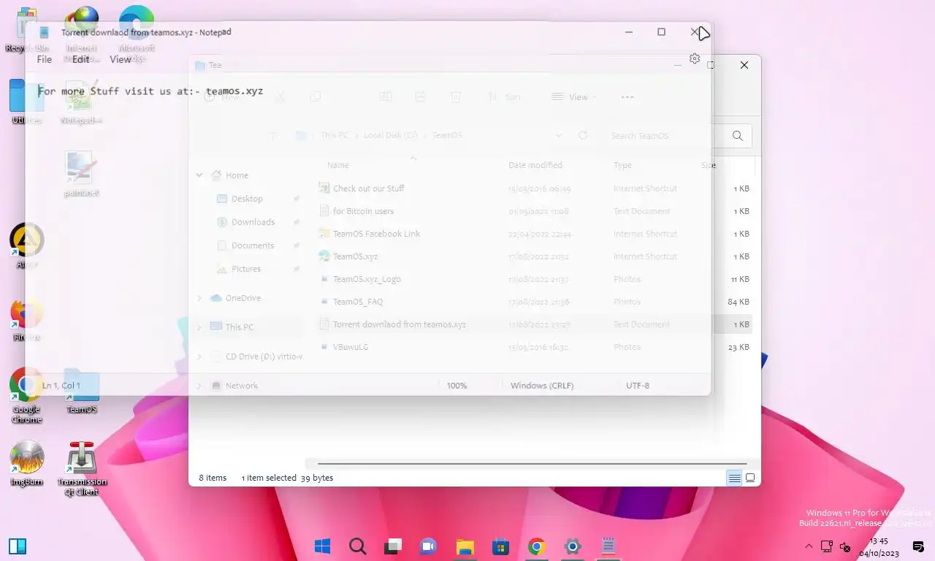Click the muted volume tray icon
This screenshot has width=935, height=561.
pyautogui.click(x=845, y=546)
